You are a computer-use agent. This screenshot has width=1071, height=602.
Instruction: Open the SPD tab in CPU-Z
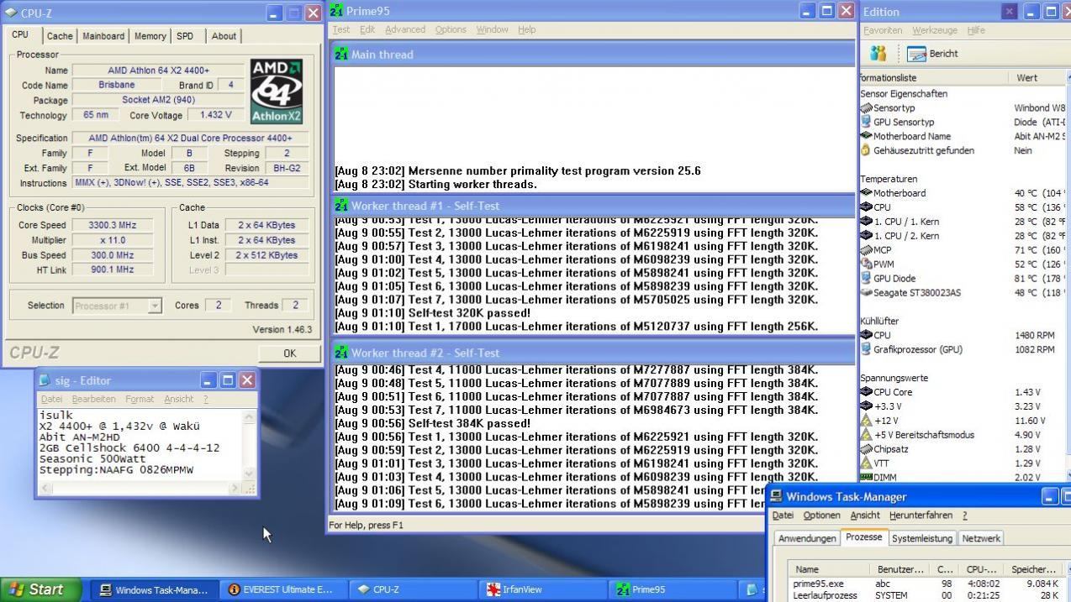(x=185, y=36)
